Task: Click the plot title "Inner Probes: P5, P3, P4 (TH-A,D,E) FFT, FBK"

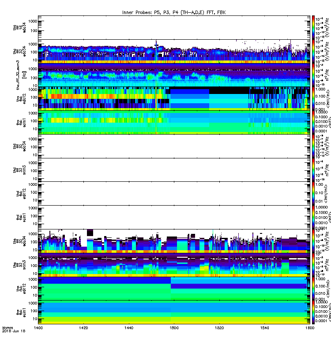Action: pos(174,12)
